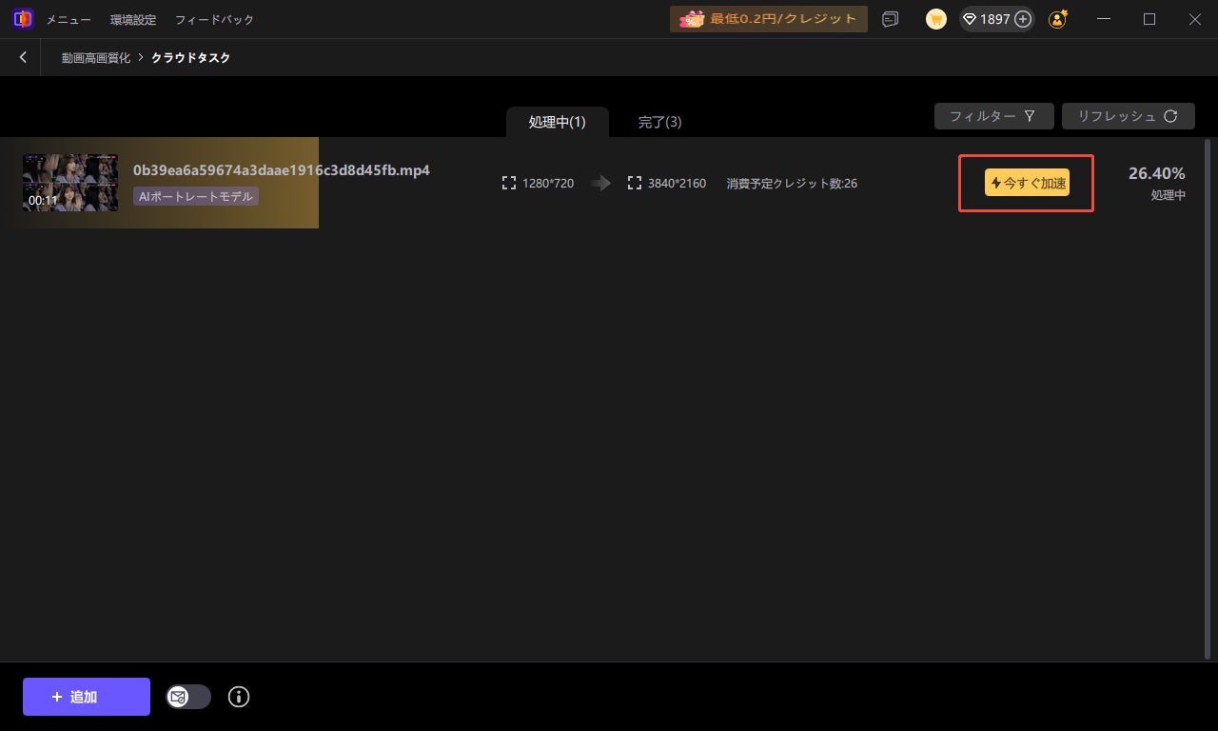1218x731 pixels.
Task: Close the application window
Action: (1195, 19)
